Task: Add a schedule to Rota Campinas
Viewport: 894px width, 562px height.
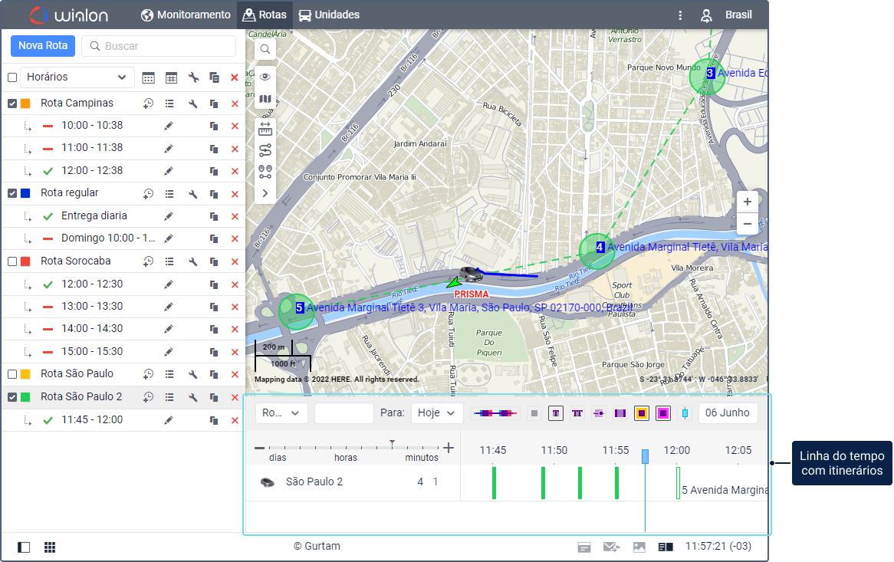Action: click(x=148, y=104)
